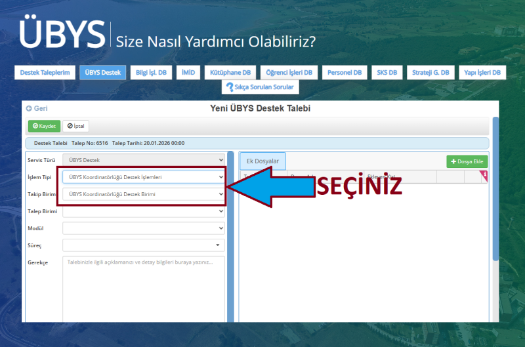The height and width of the screenshot is (347, 525).
Task: Click the Geri back arrow icon
Action: tap(29, 108)
